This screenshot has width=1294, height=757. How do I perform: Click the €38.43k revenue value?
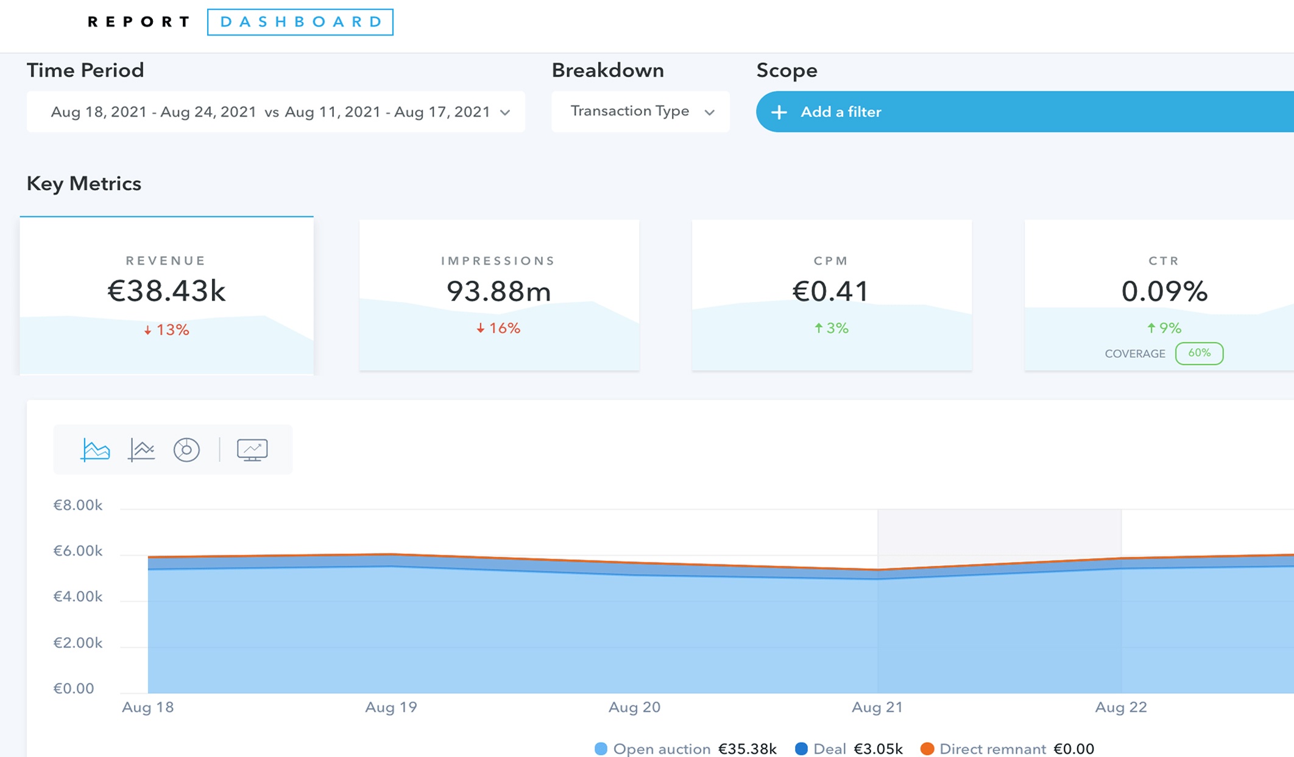pyautogui.click(x=166, y=291)
